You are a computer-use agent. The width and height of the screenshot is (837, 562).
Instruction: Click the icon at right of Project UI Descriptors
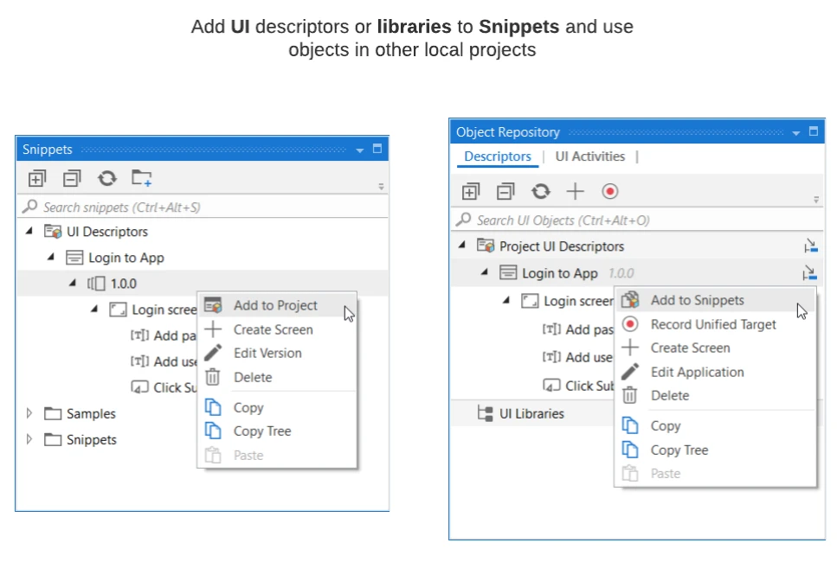[810, 246]
